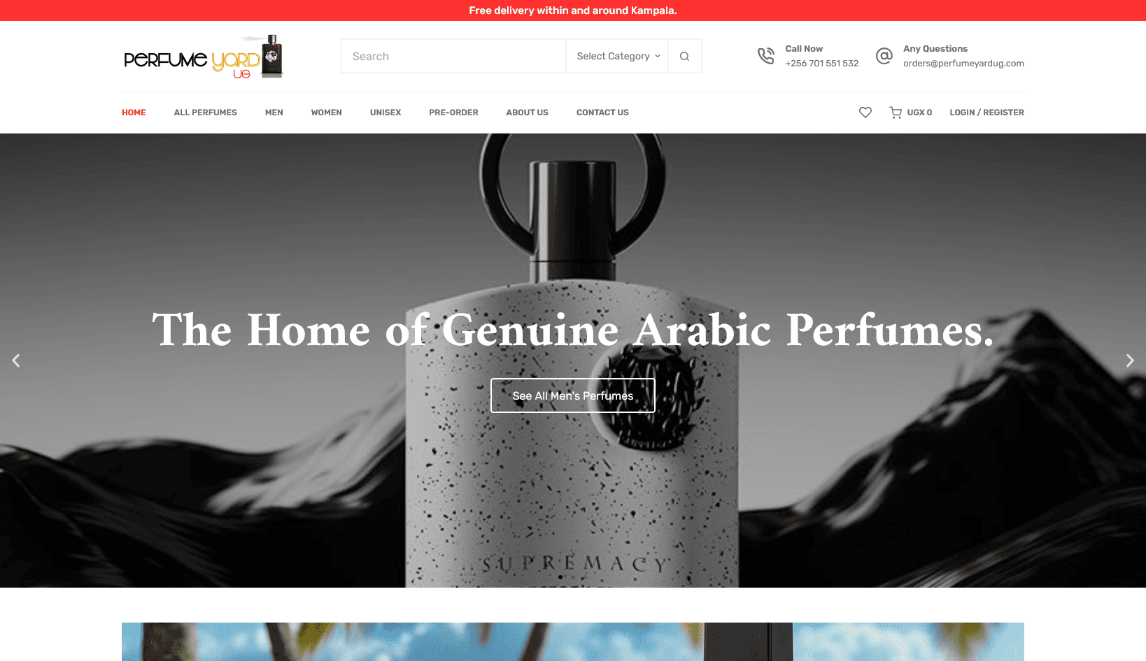
Task: Go to the Unisex section
Action: [385, 112]
